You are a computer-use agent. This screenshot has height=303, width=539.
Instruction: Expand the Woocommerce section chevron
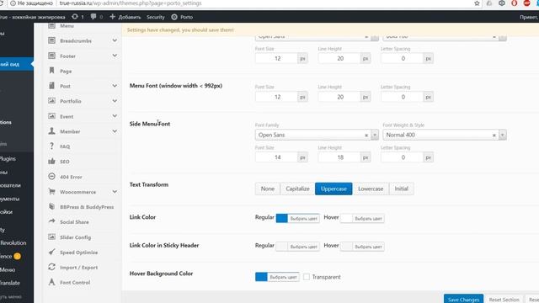pos(115,192)
